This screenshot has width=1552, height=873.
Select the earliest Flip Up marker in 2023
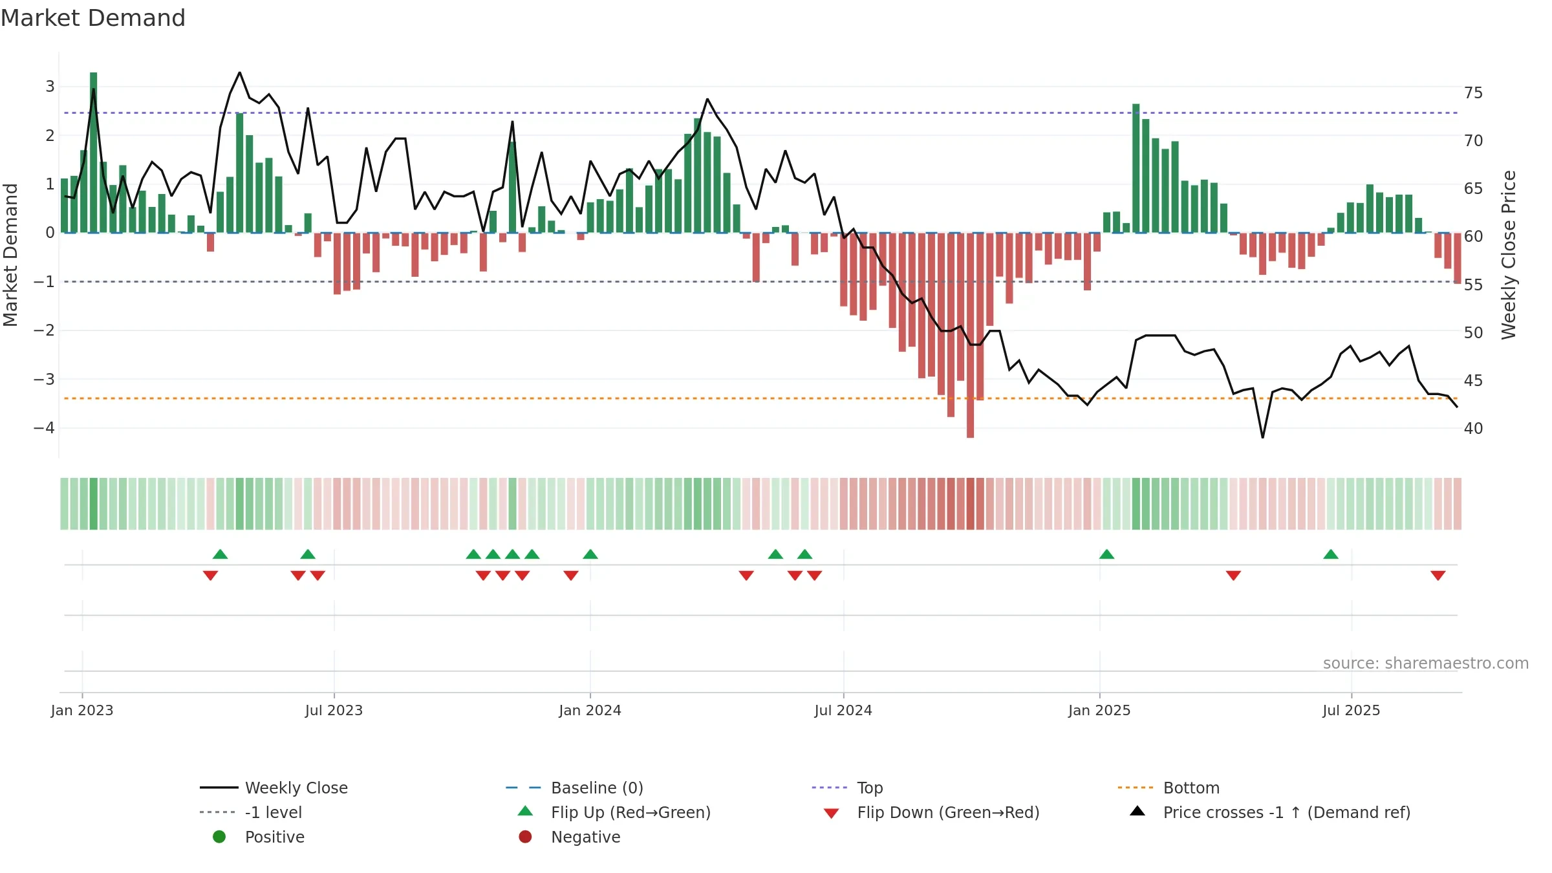[220, 554]
